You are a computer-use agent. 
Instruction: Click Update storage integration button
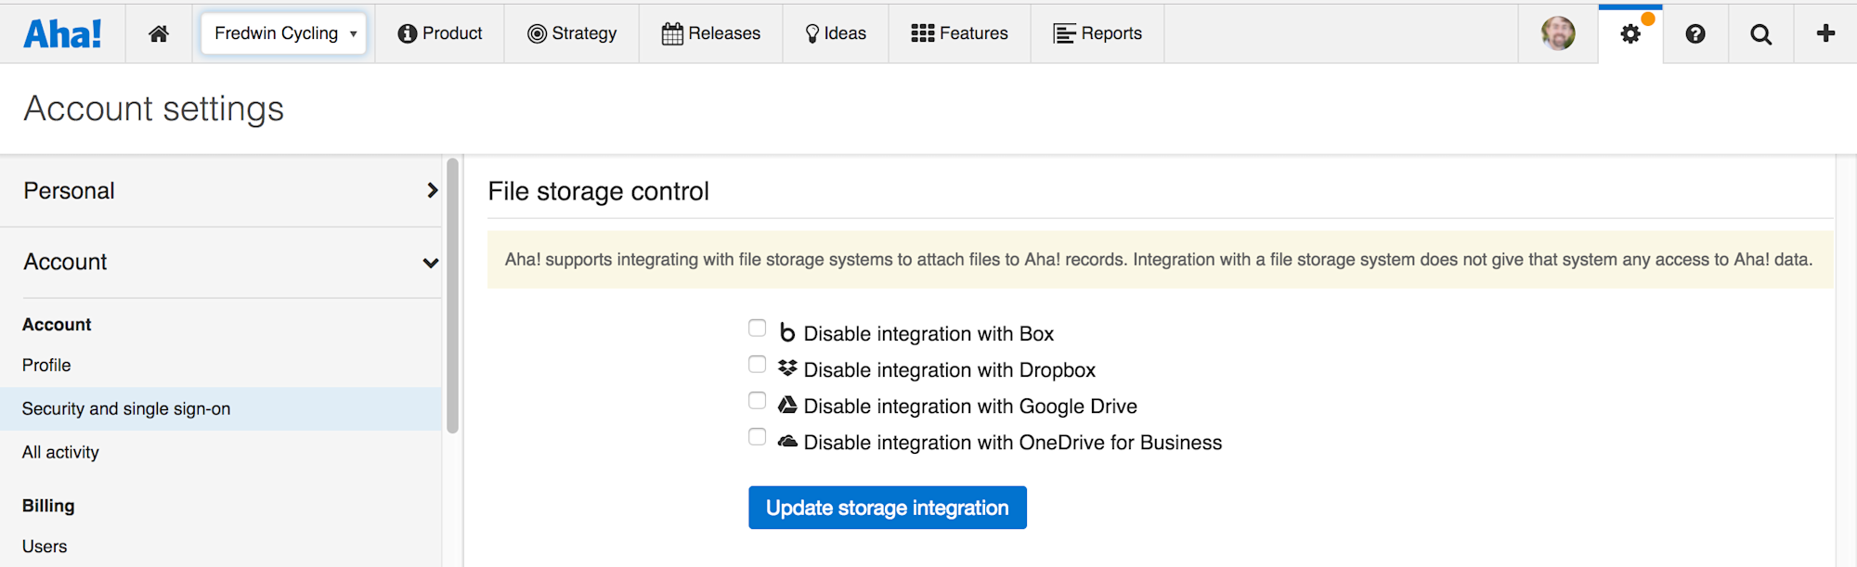click(x=887, y=508)
